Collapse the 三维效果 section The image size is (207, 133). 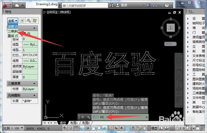click(x=34, y=83)
